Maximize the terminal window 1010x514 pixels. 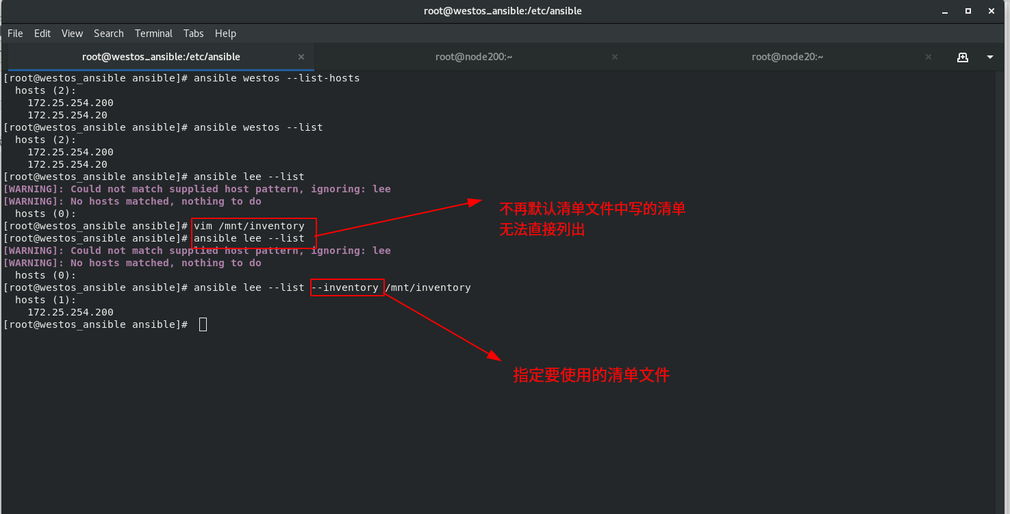tap(968, 11)
